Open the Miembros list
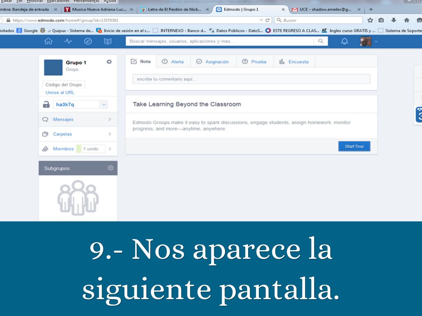The height and width of the screenshot is (316, 422). pyautogui.click(x=63, y=149)
